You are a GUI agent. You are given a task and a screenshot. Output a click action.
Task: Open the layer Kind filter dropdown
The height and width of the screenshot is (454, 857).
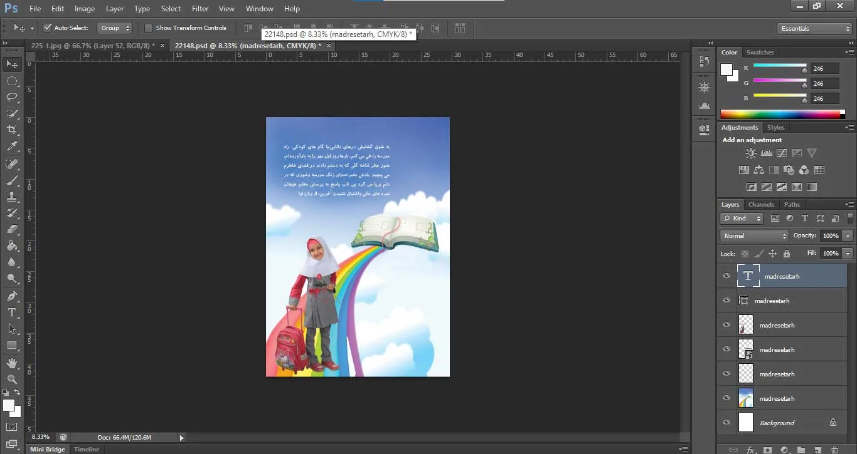742,219
